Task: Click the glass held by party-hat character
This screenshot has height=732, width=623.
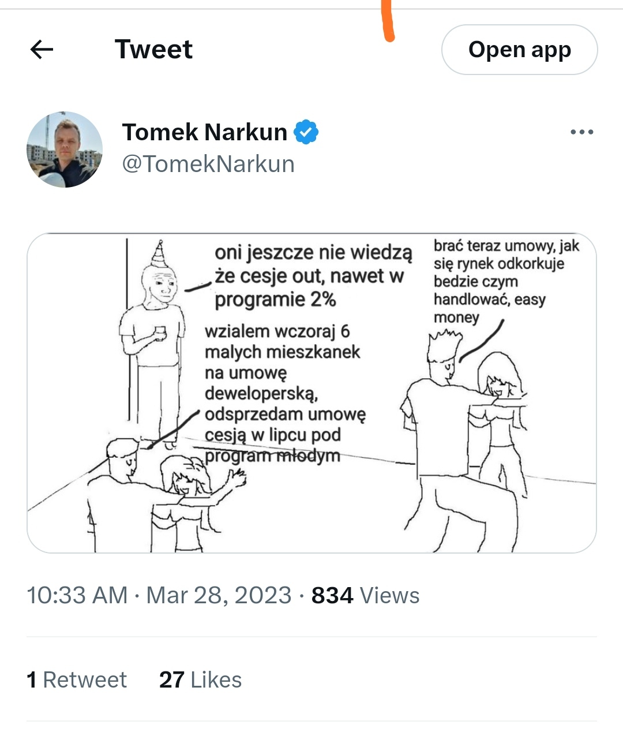Action: coord(160,333)
